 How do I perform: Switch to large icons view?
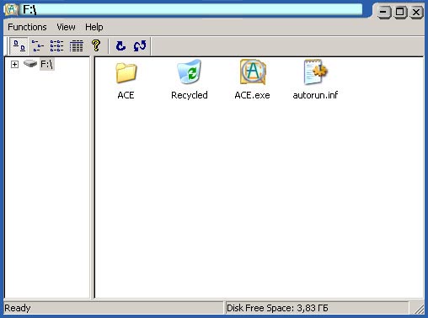click(x=19, y=45)
